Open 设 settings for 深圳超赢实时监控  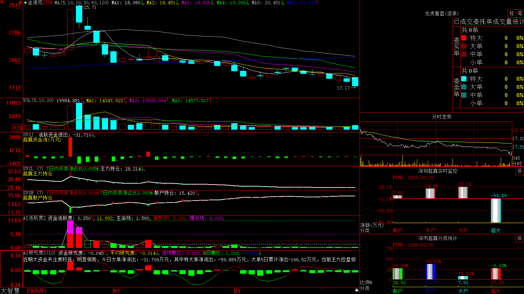click(520, 171)
